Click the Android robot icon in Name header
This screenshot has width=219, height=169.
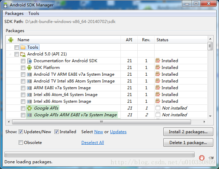[x=11, y=40]
